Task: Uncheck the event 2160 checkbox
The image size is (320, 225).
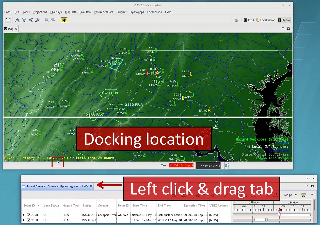Action: (29, 220)
